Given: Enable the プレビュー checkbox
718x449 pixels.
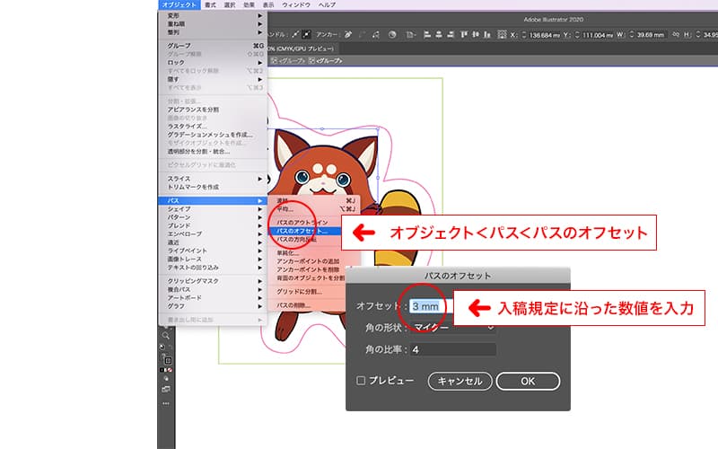Looking at the screenshot, I should tap(361, 381).
